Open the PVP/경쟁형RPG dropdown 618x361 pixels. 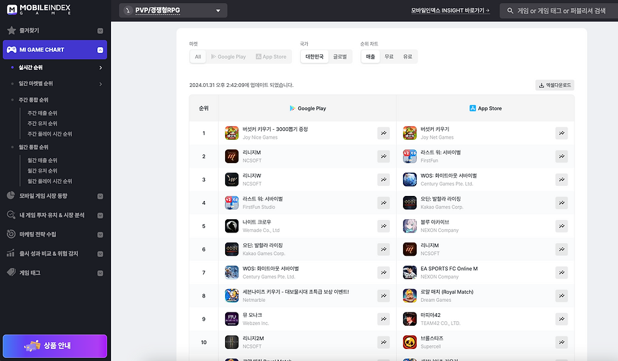pos(173,10)
